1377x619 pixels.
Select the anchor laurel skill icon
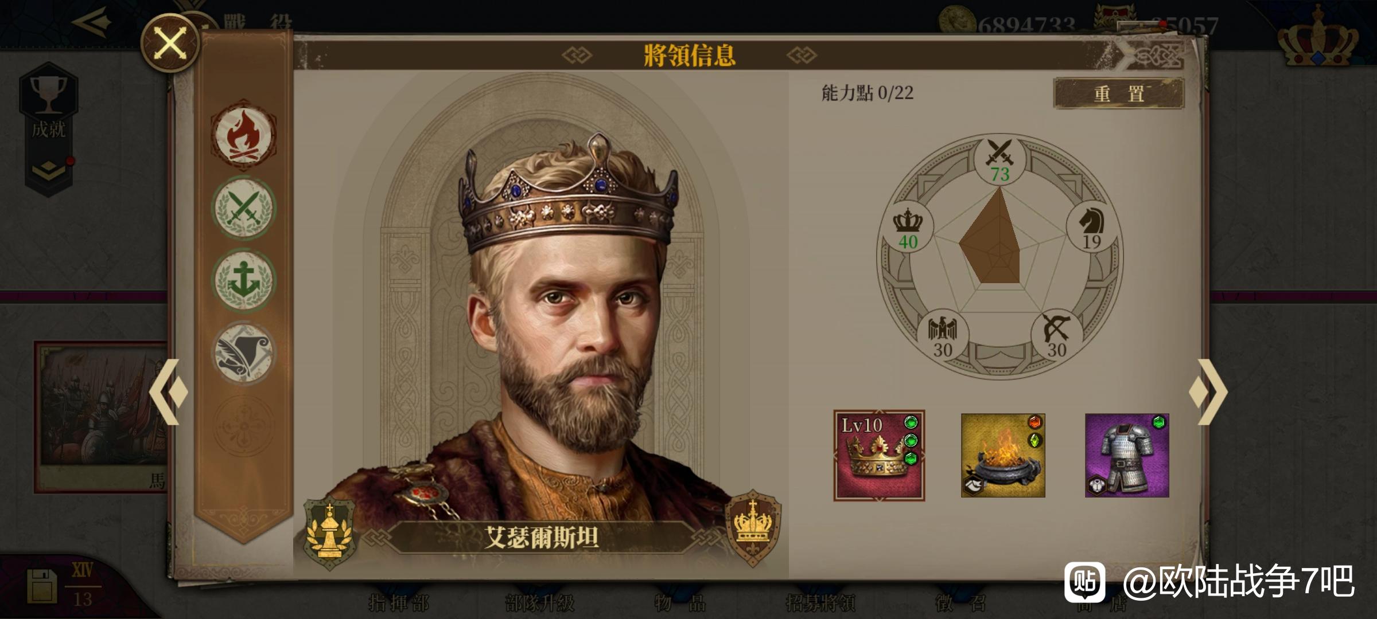tap(244, 280)
